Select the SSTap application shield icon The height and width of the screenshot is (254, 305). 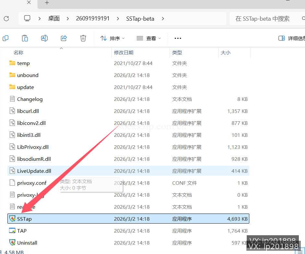(x=12, y=219)
